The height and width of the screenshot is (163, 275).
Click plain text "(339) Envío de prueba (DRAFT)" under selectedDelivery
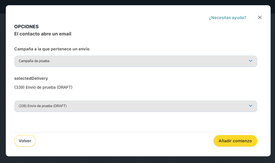point(43,87)
